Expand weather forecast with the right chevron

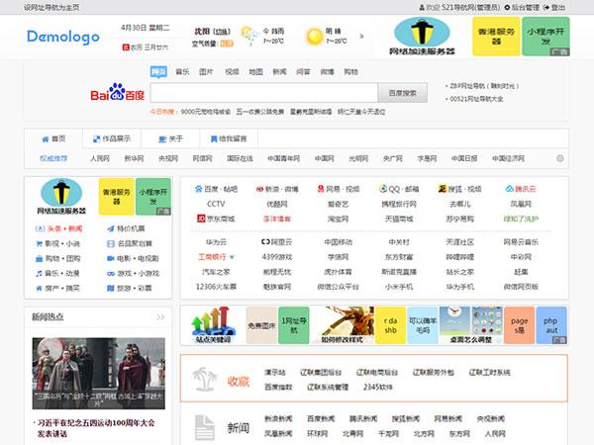[x=361, y=37]
